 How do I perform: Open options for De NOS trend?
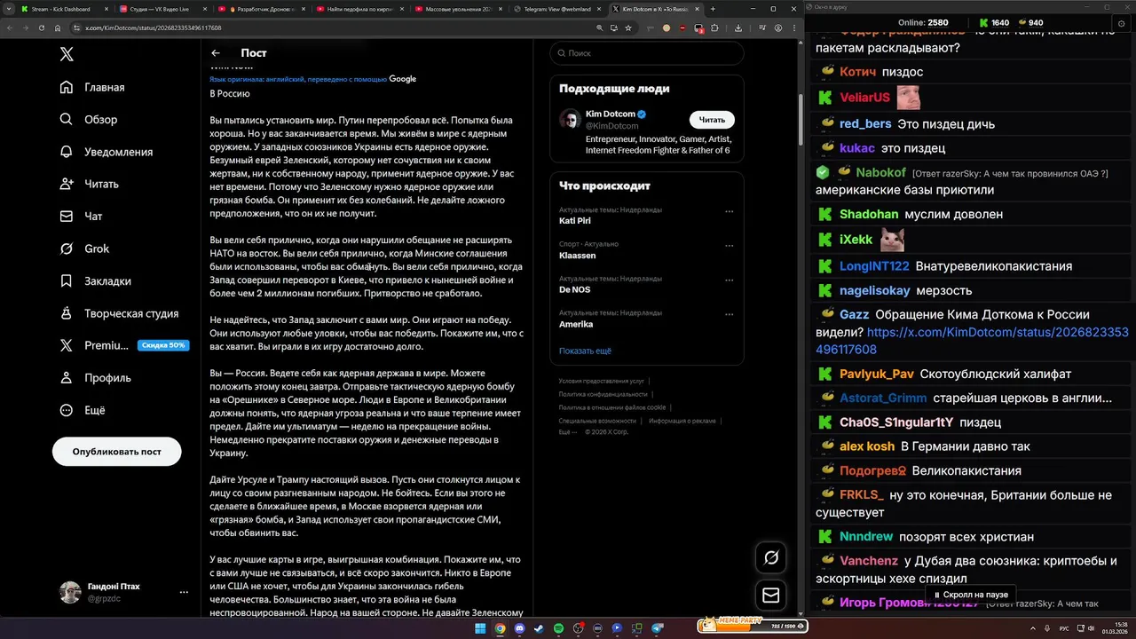coord(730,280)
